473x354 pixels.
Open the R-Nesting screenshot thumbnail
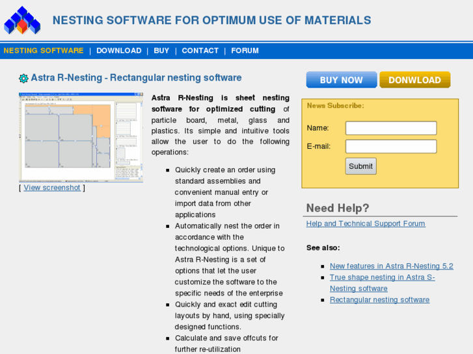point(81,138)
